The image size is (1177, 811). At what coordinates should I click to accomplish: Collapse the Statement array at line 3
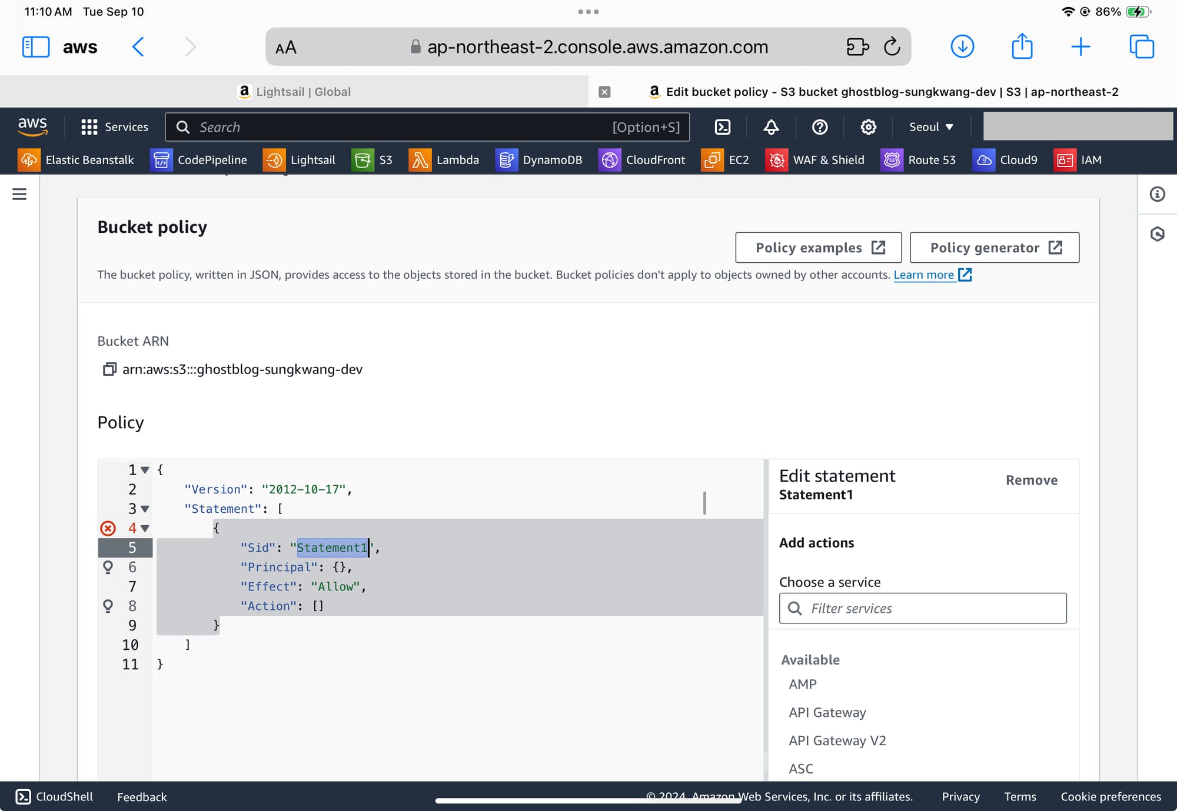point(145,509)
